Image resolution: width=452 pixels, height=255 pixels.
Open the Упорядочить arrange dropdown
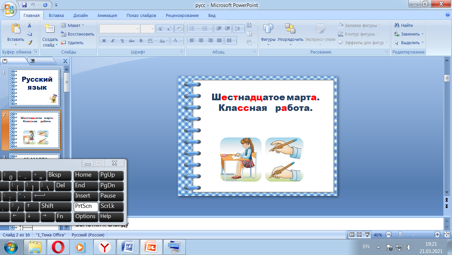click(x=290, y=33)
